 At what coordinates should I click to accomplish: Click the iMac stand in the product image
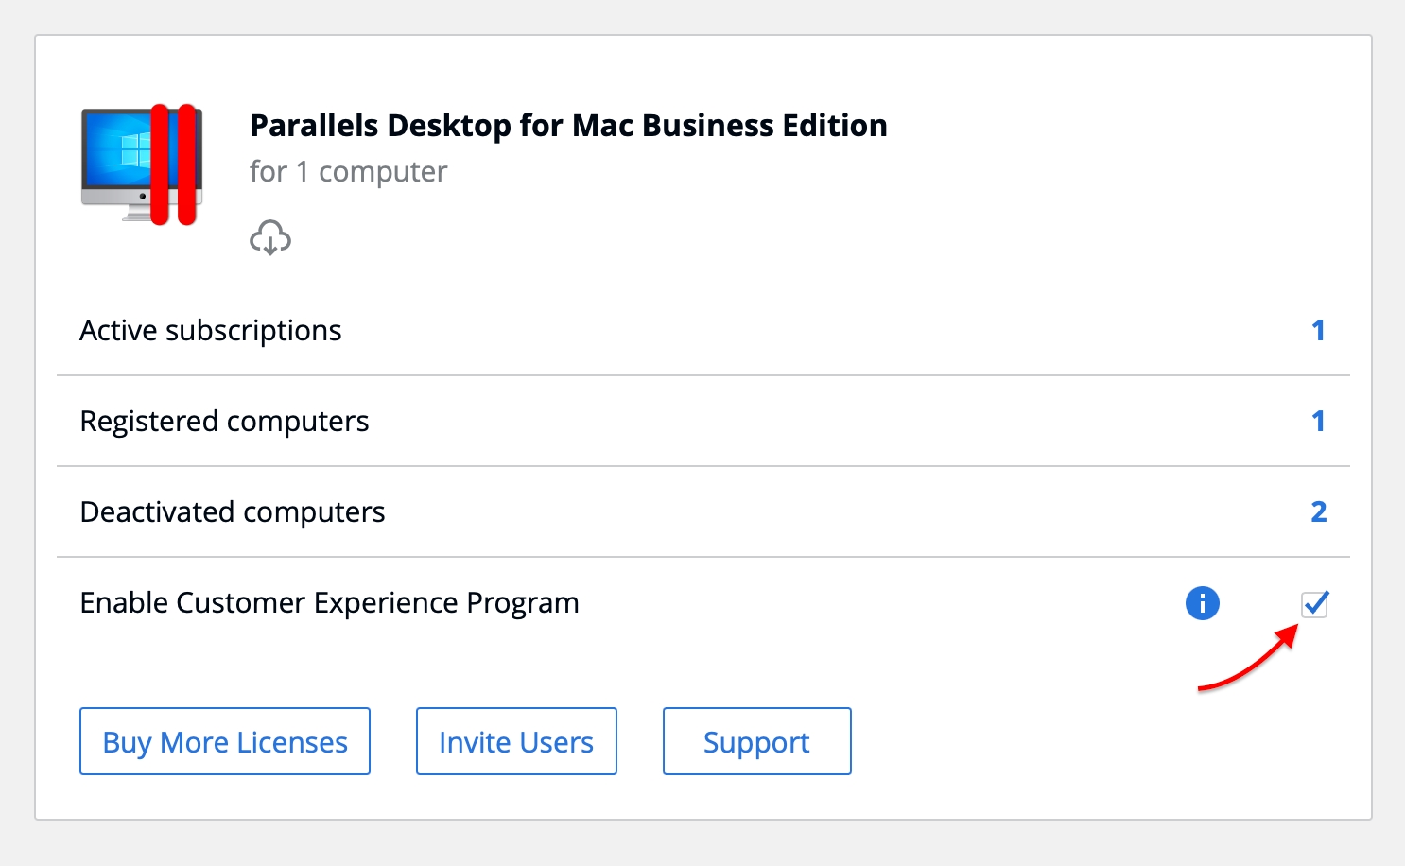click(x=136, y=215)
